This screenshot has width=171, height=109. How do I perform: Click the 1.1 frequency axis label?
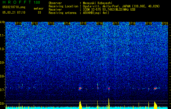coord(2,35)
